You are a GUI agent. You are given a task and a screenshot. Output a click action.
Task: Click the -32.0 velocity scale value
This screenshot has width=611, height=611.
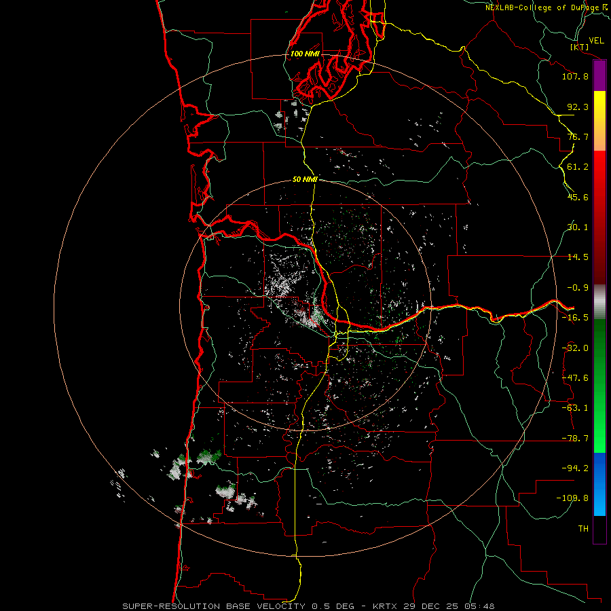[575, 348]
